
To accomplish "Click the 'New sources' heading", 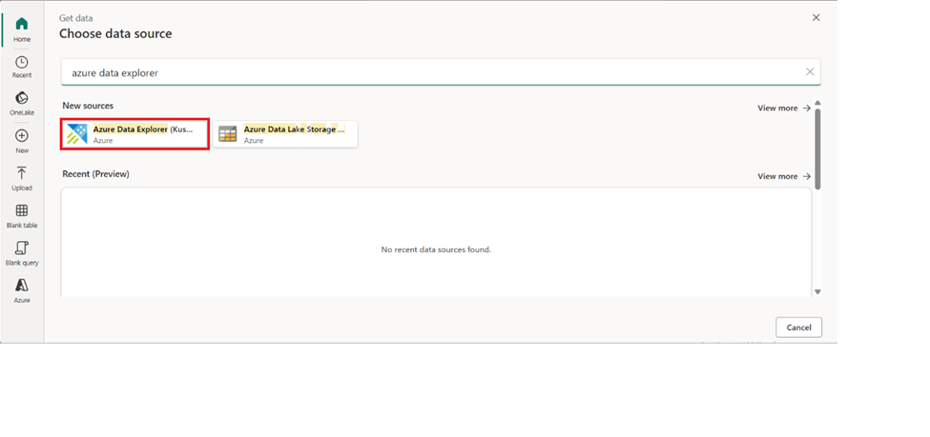I will (x=88, y=106).
